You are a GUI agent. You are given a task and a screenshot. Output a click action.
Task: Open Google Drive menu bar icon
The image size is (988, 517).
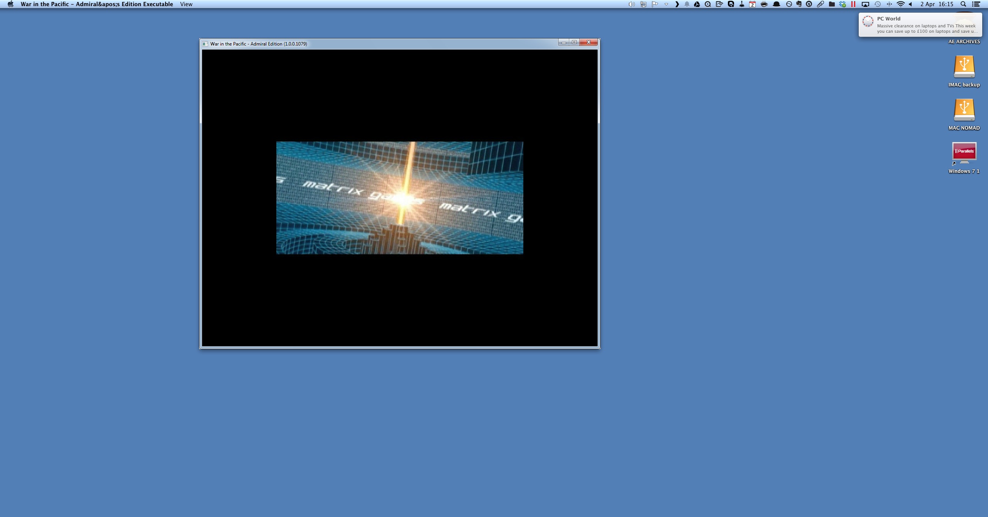[x=697, y=4]
